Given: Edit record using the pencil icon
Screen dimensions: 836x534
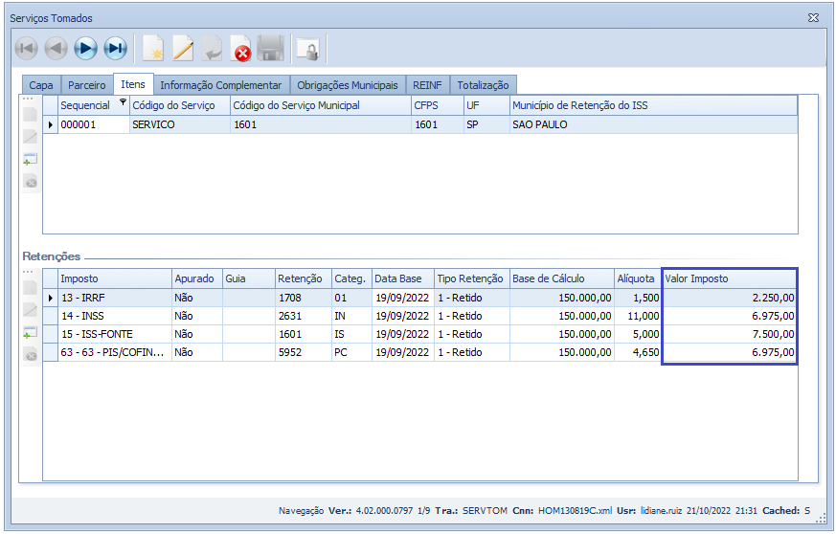Looking at the screenshot, I should (182, 48).
